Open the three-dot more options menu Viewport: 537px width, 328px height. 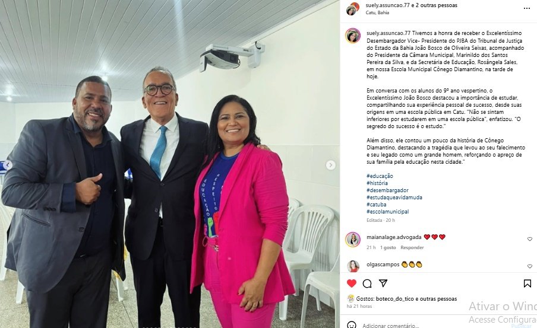click(x=527, y=8)
